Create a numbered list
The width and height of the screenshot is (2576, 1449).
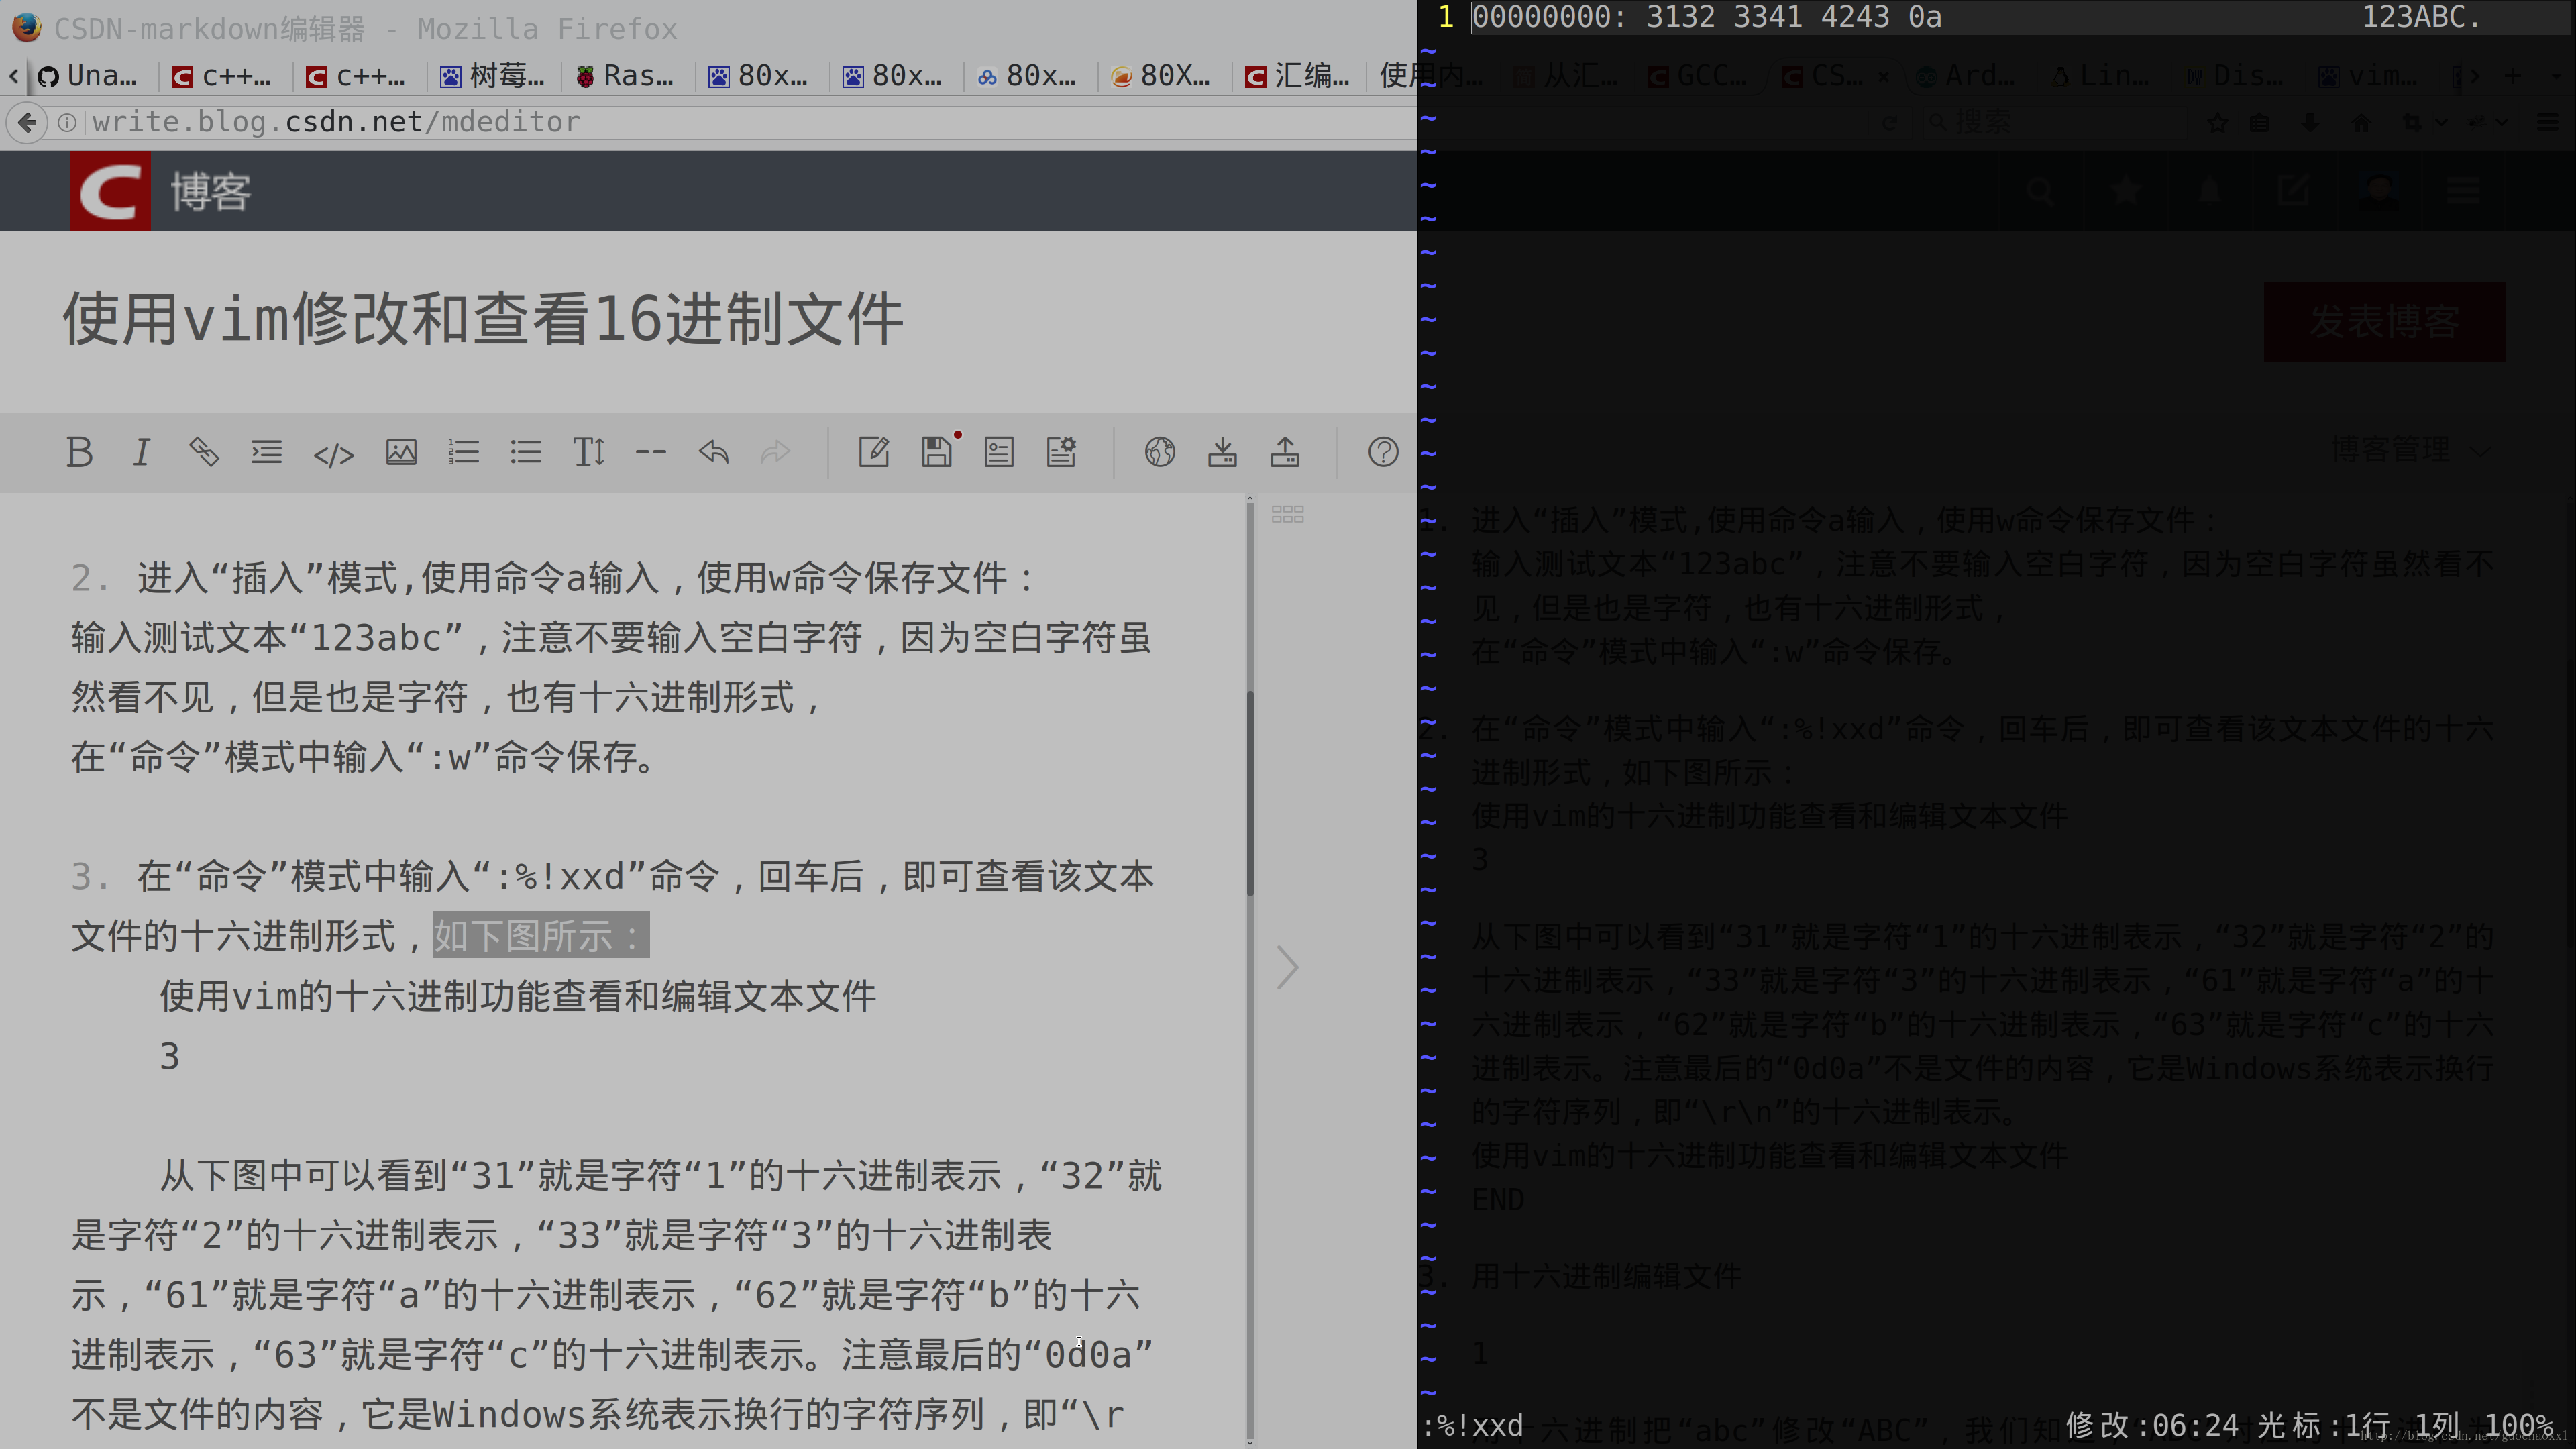click(463, 452)
